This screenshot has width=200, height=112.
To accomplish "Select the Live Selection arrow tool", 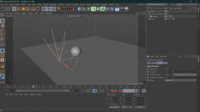I will point(14,9).
